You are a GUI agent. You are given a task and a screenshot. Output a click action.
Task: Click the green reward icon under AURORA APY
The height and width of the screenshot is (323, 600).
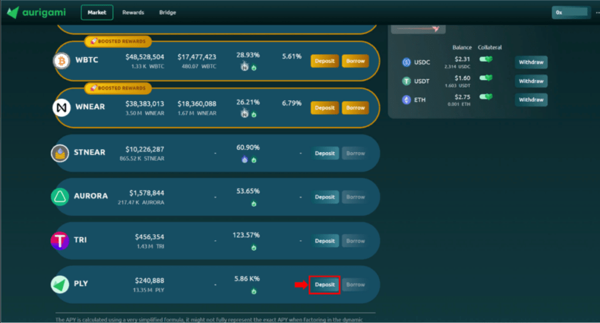point(254,204)
